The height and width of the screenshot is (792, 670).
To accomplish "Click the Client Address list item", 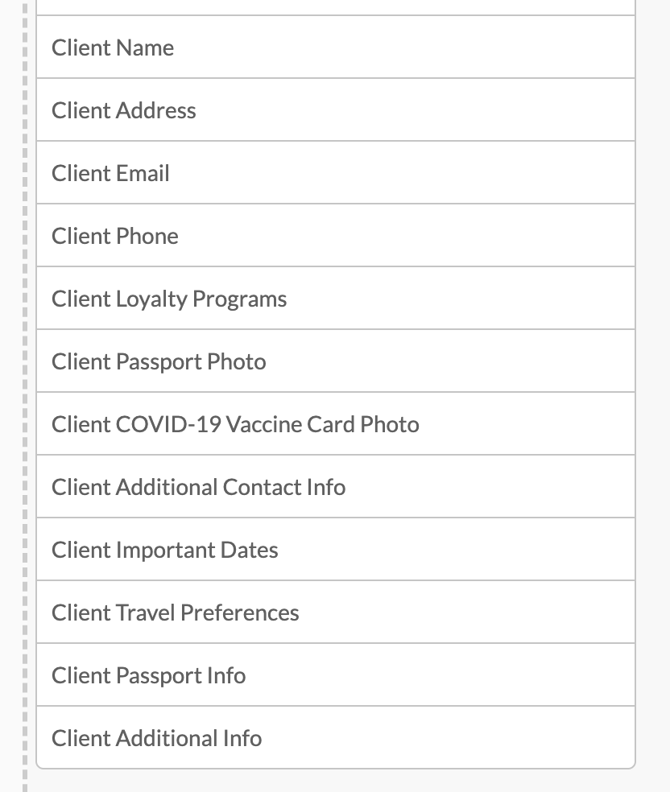I will (335, 110).
